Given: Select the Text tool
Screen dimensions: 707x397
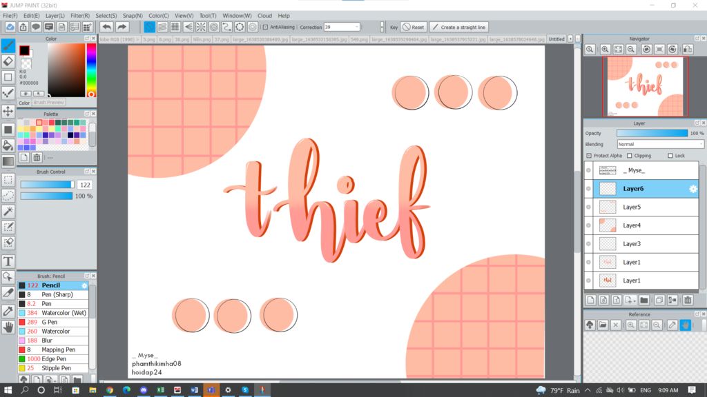Looking at the screenshot, I should coord(8,261).
